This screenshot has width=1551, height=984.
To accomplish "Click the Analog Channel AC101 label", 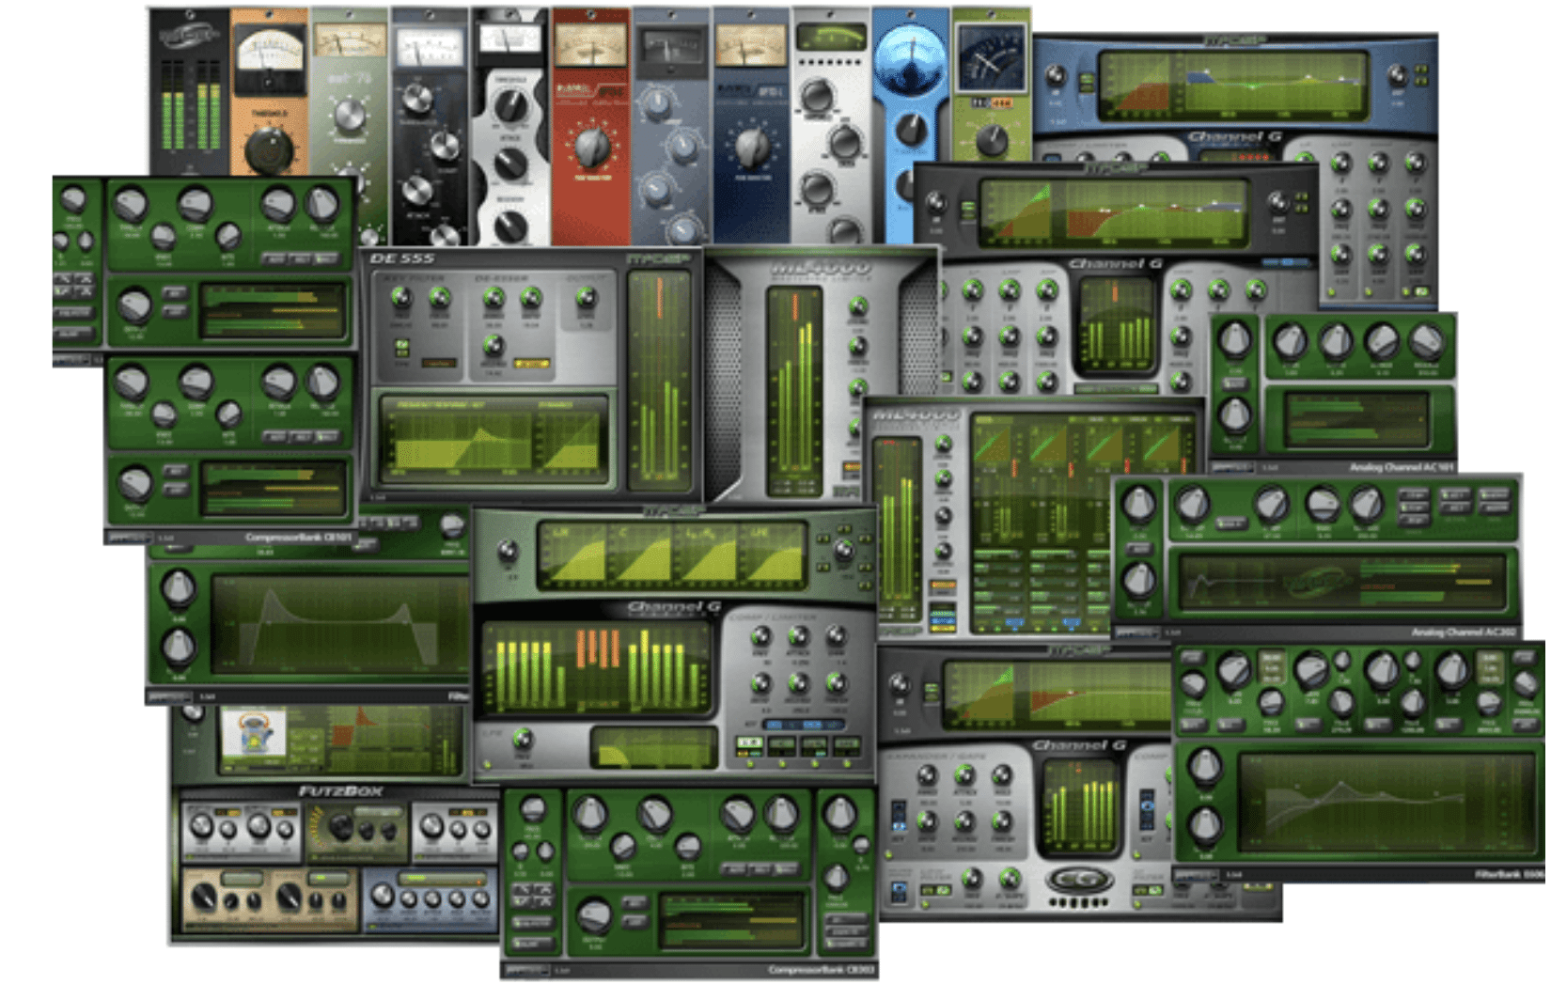I will pos(1402,466).
